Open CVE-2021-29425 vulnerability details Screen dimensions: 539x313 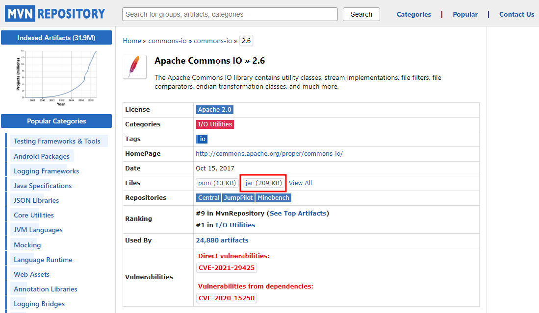[227, 268]
